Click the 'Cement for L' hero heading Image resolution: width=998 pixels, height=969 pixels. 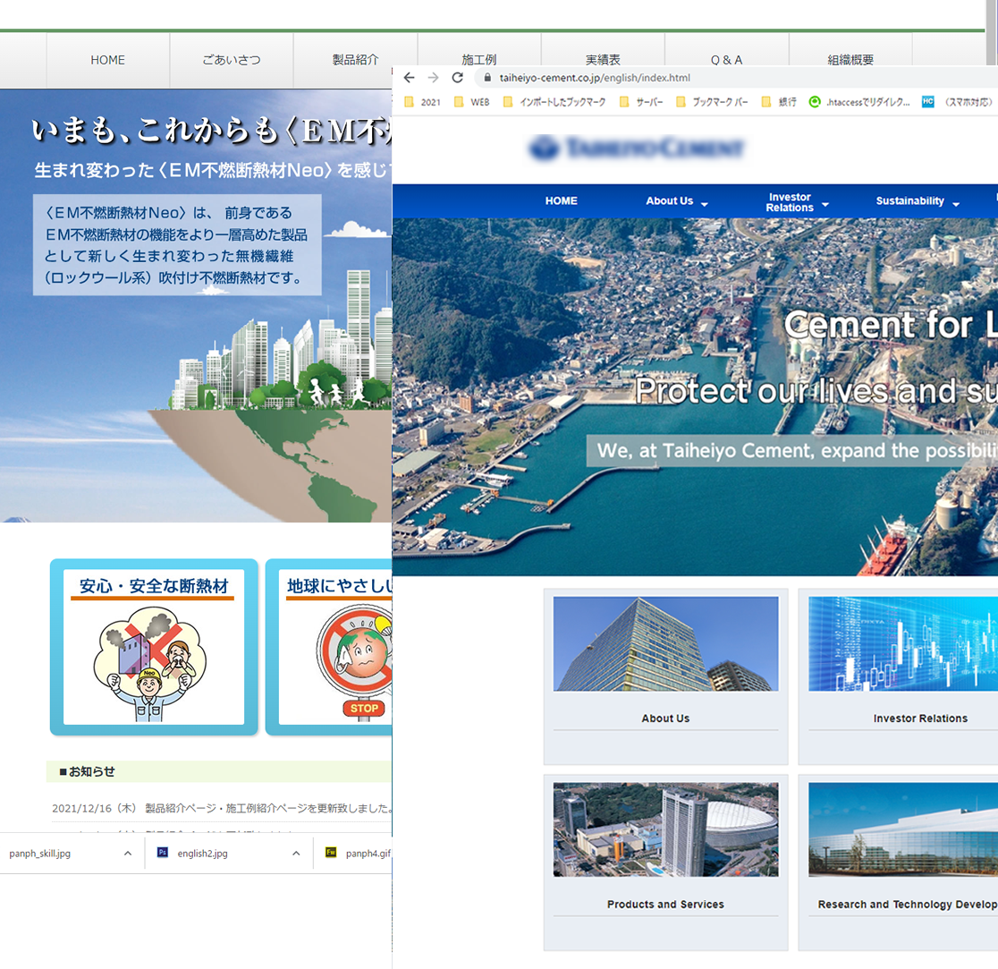pos(891,325)
